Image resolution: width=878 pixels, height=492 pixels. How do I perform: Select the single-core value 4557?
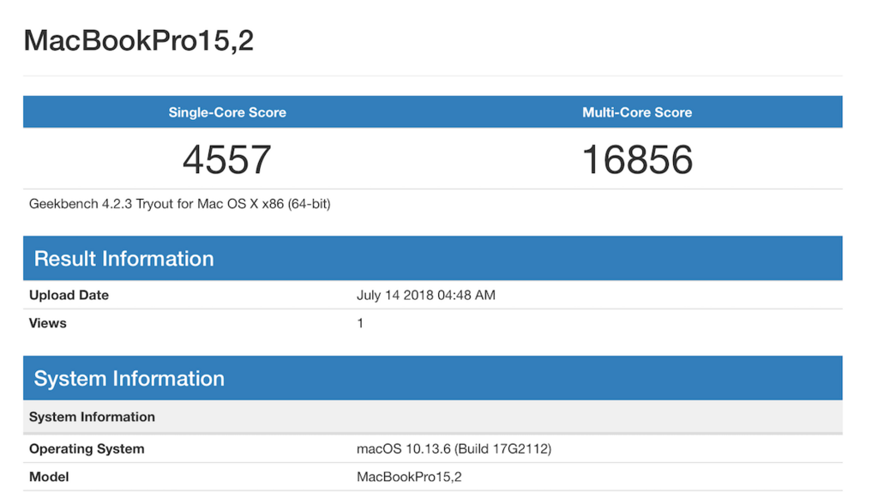[227, 159]
